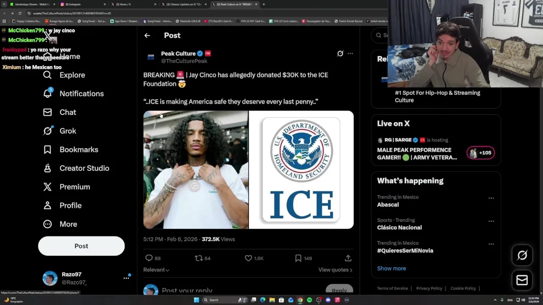Viewport: 543px width, 305px height.
Task: Click the Reply button
Action: [339, 290]
